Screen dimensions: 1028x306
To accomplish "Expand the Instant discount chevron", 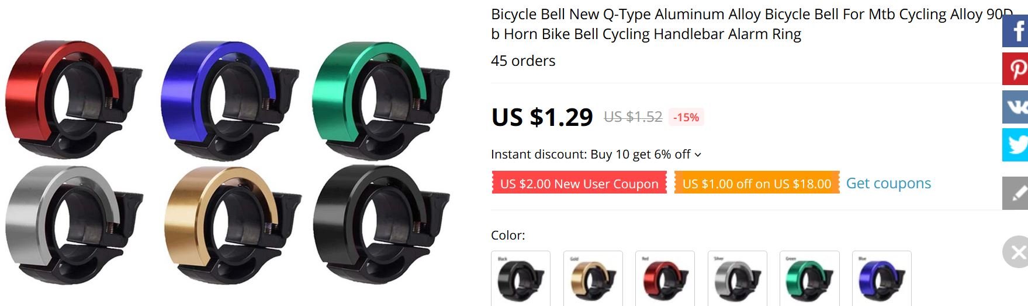I will (698, 155).
